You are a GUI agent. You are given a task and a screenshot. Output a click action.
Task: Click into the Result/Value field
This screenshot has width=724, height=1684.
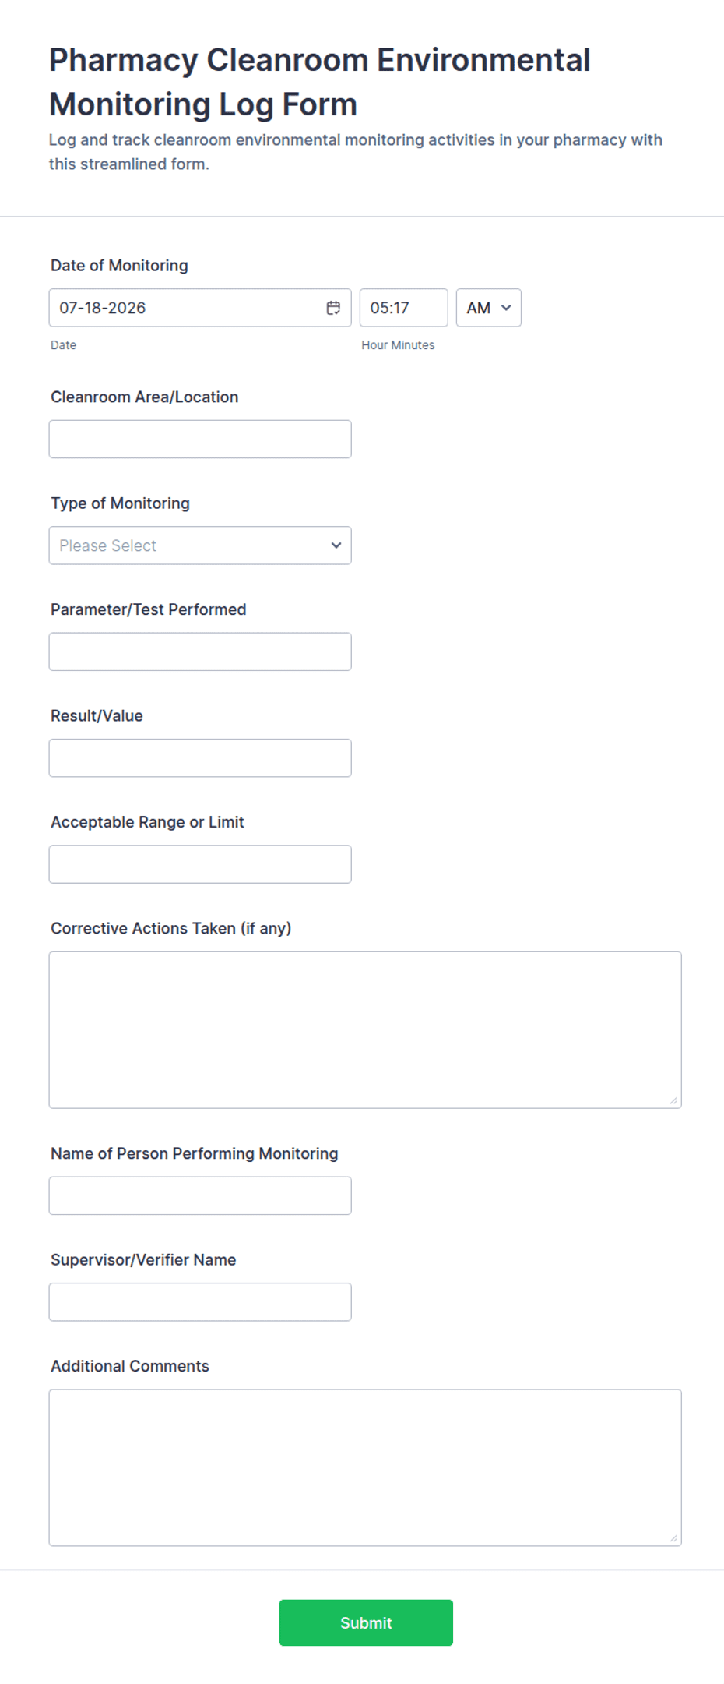tap(200, 758)
